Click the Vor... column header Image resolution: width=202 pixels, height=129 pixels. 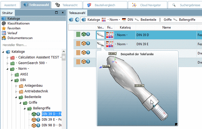point(101,27)
